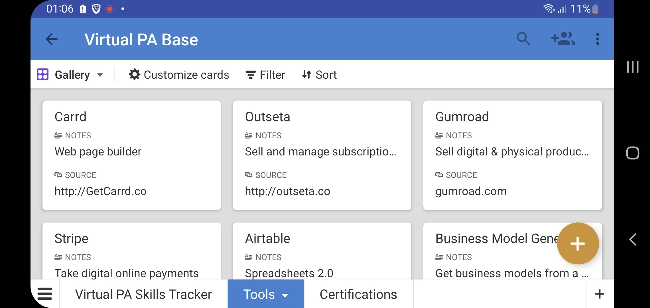This screenshot has width=650, height=308.
Task: Follow the http://GetCarrd.co link
Action: (101, 191)
